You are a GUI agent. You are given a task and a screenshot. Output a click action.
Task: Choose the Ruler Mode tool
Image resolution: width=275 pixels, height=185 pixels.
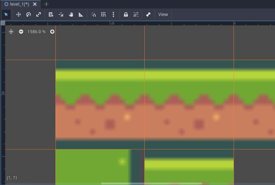pyautogui.click(x=81, y=14)
